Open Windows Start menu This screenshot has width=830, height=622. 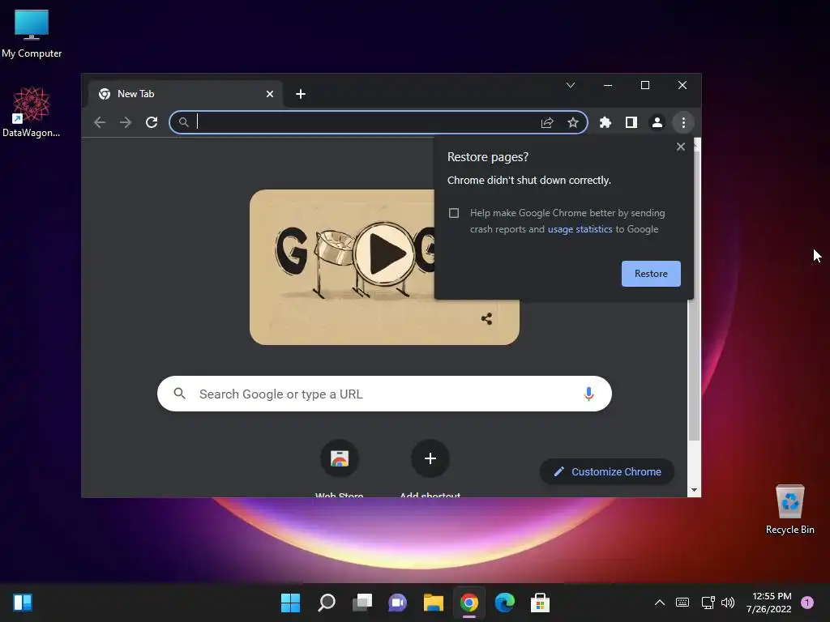pyautogui.click(x=290, y=603)
